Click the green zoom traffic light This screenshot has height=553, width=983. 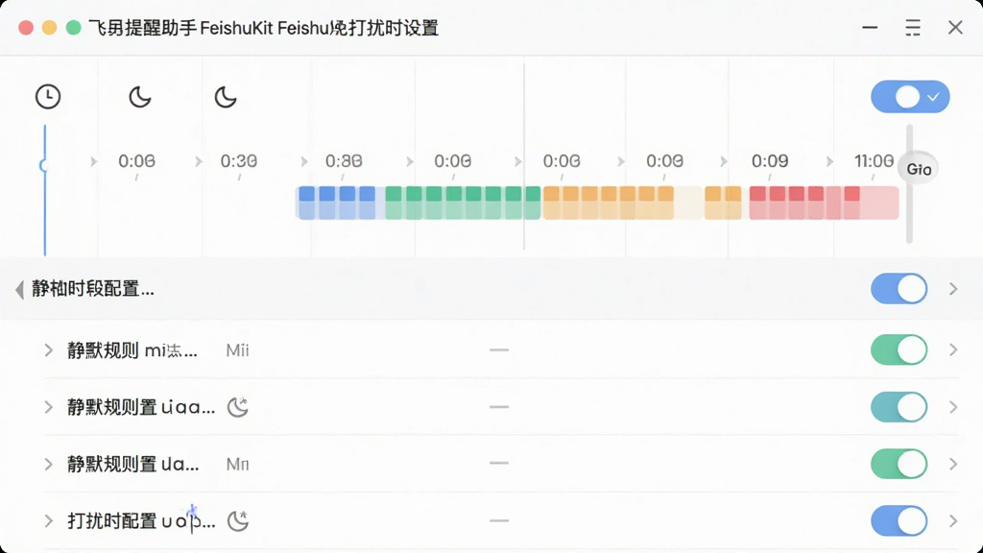(x=73, y=28)
